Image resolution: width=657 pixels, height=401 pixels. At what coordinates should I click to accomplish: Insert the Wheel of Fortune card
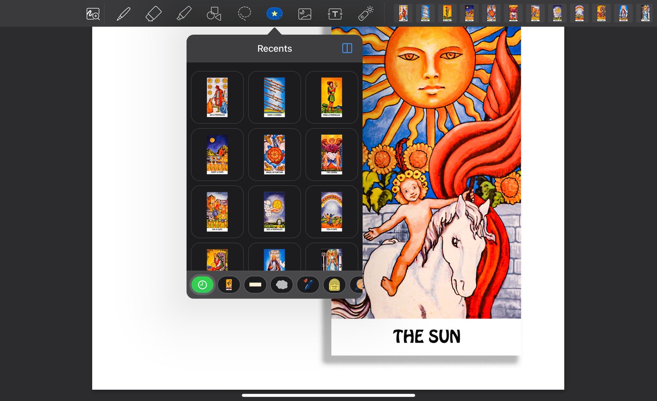click(x=274, y=154)
